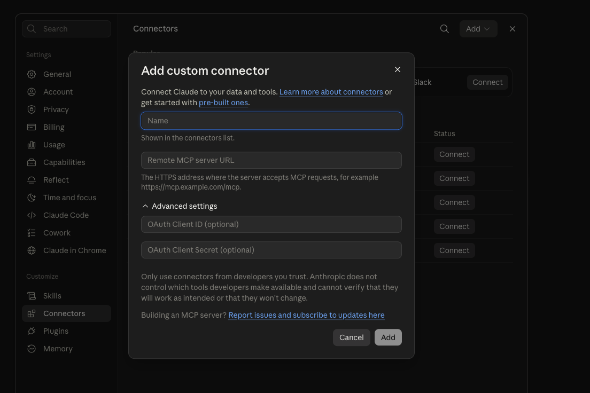Click the General gear icon in sidebar
Screen dimensions: 590x393
coord(32,74)
